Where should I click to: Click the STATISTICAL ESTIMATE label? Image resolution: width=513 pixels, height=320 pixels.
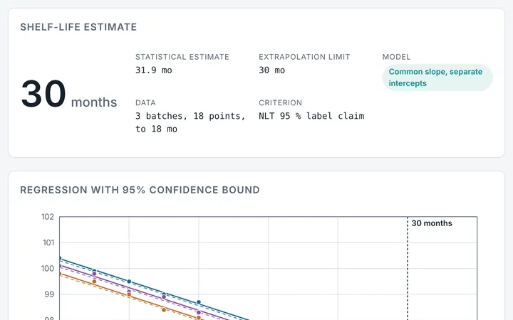(182, 57)
